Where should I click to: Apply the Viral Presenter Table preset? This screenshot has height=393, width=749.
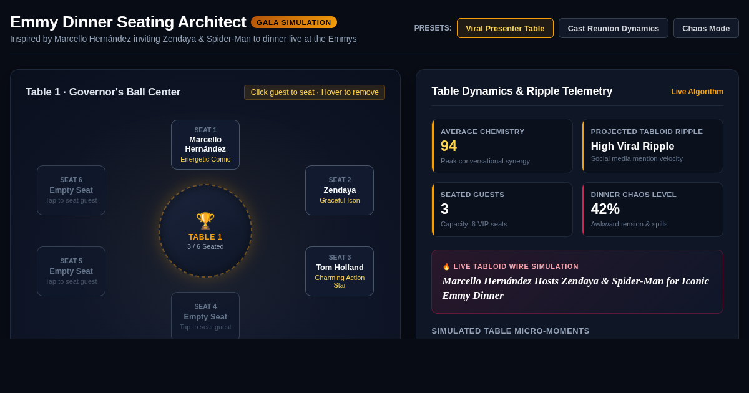[505, 28]
